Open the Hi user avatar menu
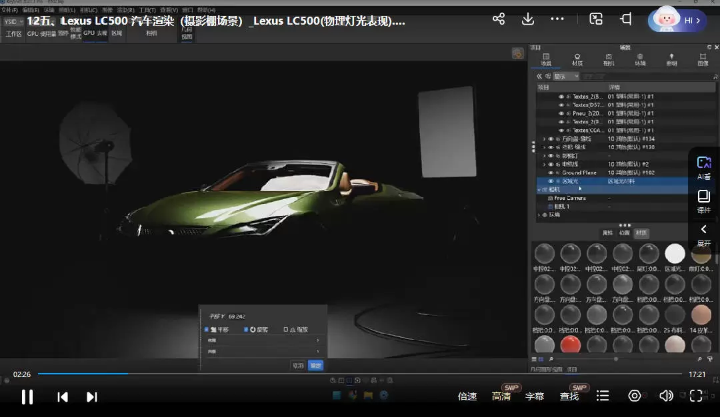Viewport: 720px width, 417px height. tap(677, 20)
